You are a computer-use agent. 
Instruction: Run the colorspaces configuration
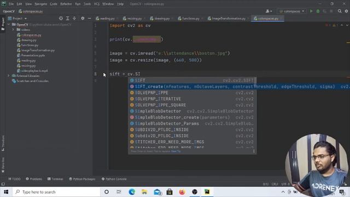point(311,11)
